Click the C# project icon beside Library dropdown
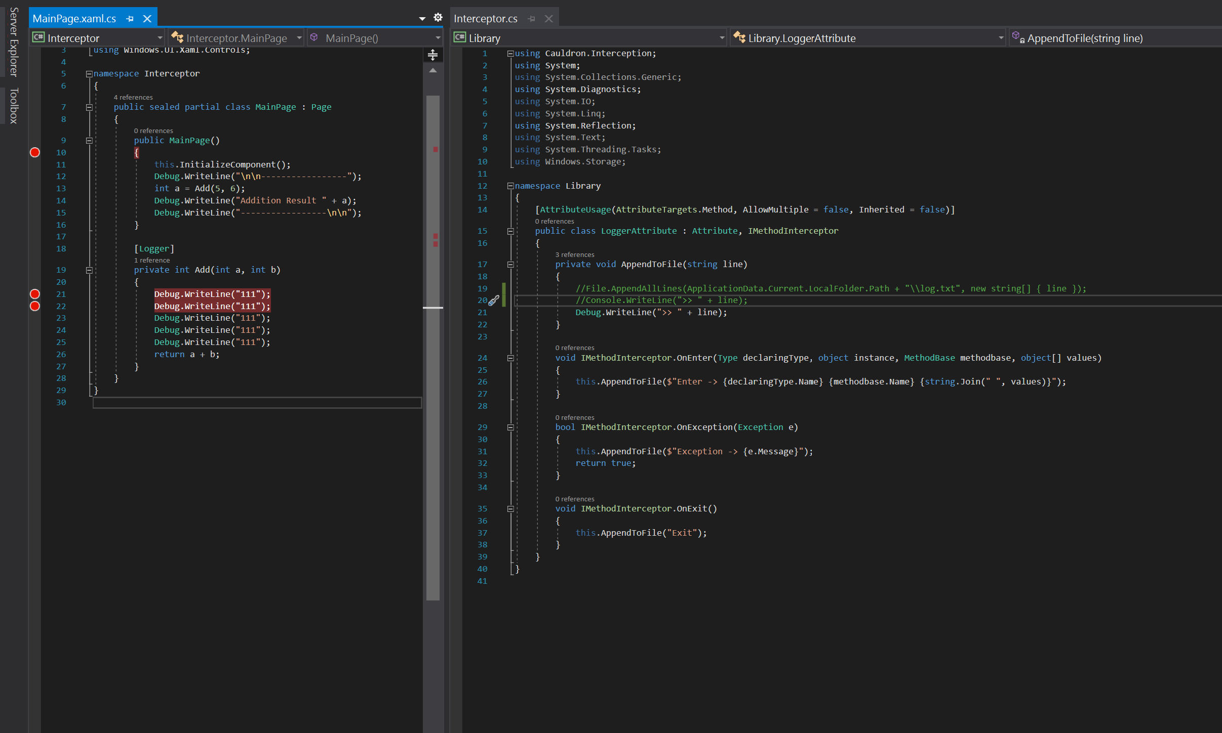This screenshot has width=1222, height=733. (460, 37)
